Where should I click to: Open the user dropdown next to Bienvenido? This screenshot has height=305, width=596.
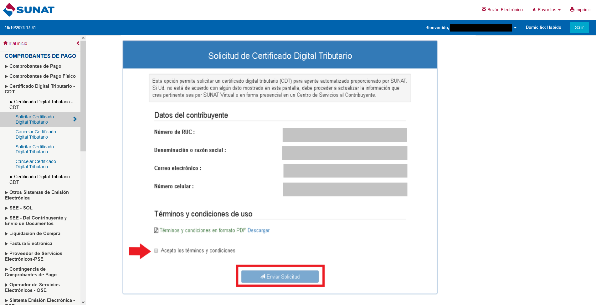(515, 28)
